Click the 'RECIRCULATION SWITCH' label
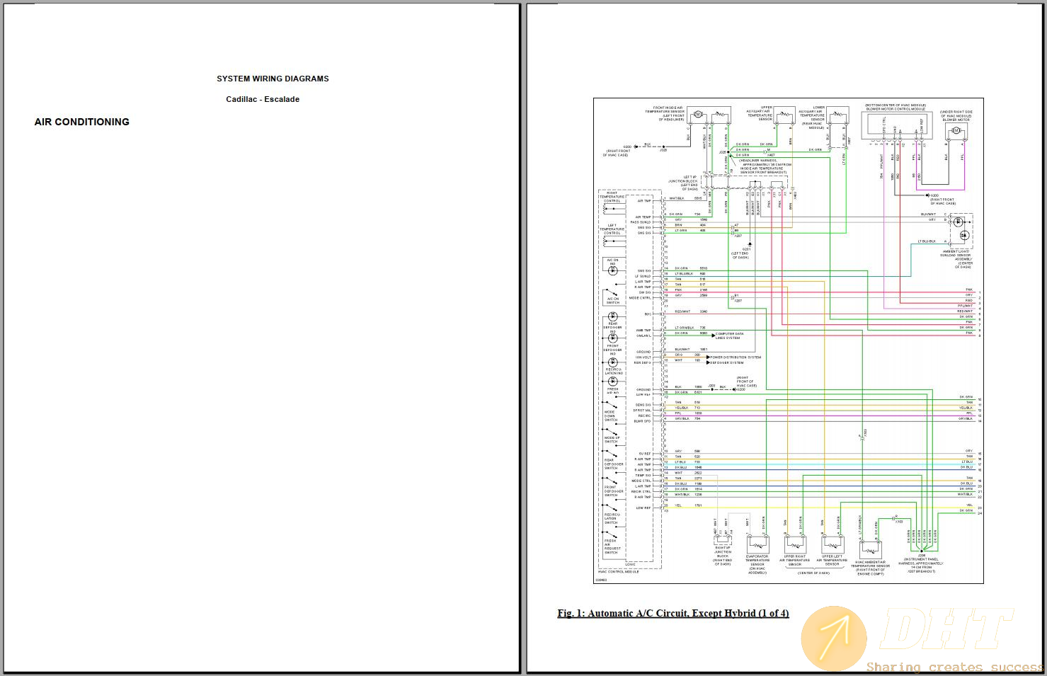The image size is (1047, 676). [612, 519]
